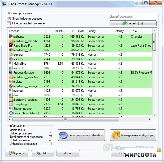
Task: Click the monitoring_rule process icon
Action: point(11,50)
